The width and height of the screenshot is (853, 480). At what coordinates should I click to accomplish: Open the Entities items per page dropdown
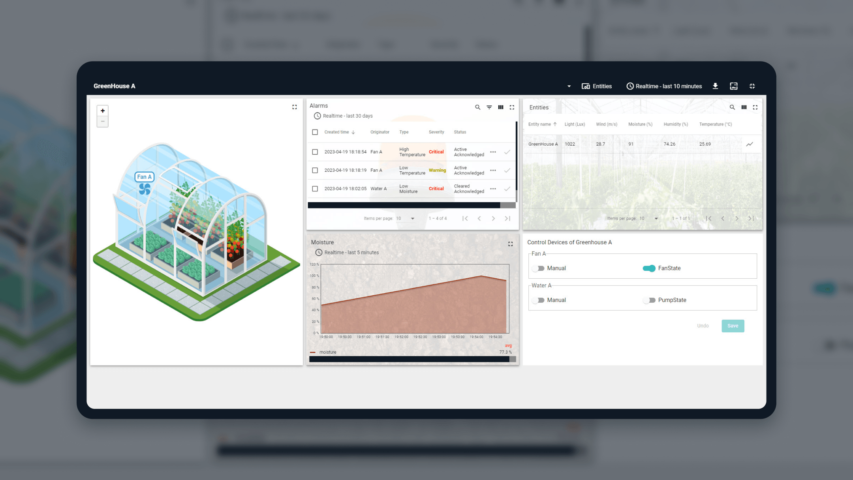pyautogui.click(x=649, y=218)
